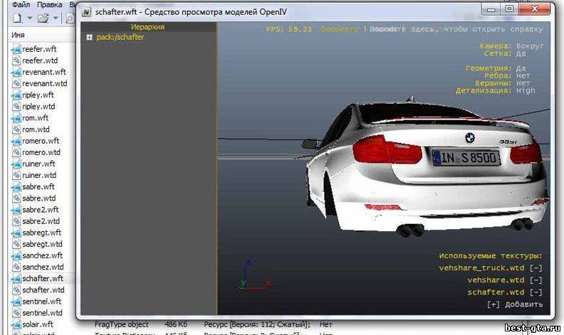Select rom.wft in file list
The width and height of the screenshot is (564, 335).
tap(36, 118)
